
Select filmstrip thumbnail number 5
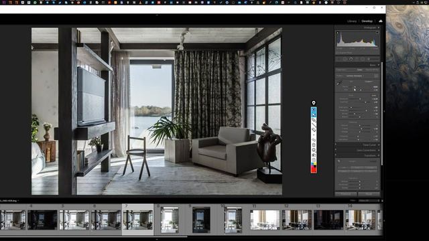click(74, 220)
